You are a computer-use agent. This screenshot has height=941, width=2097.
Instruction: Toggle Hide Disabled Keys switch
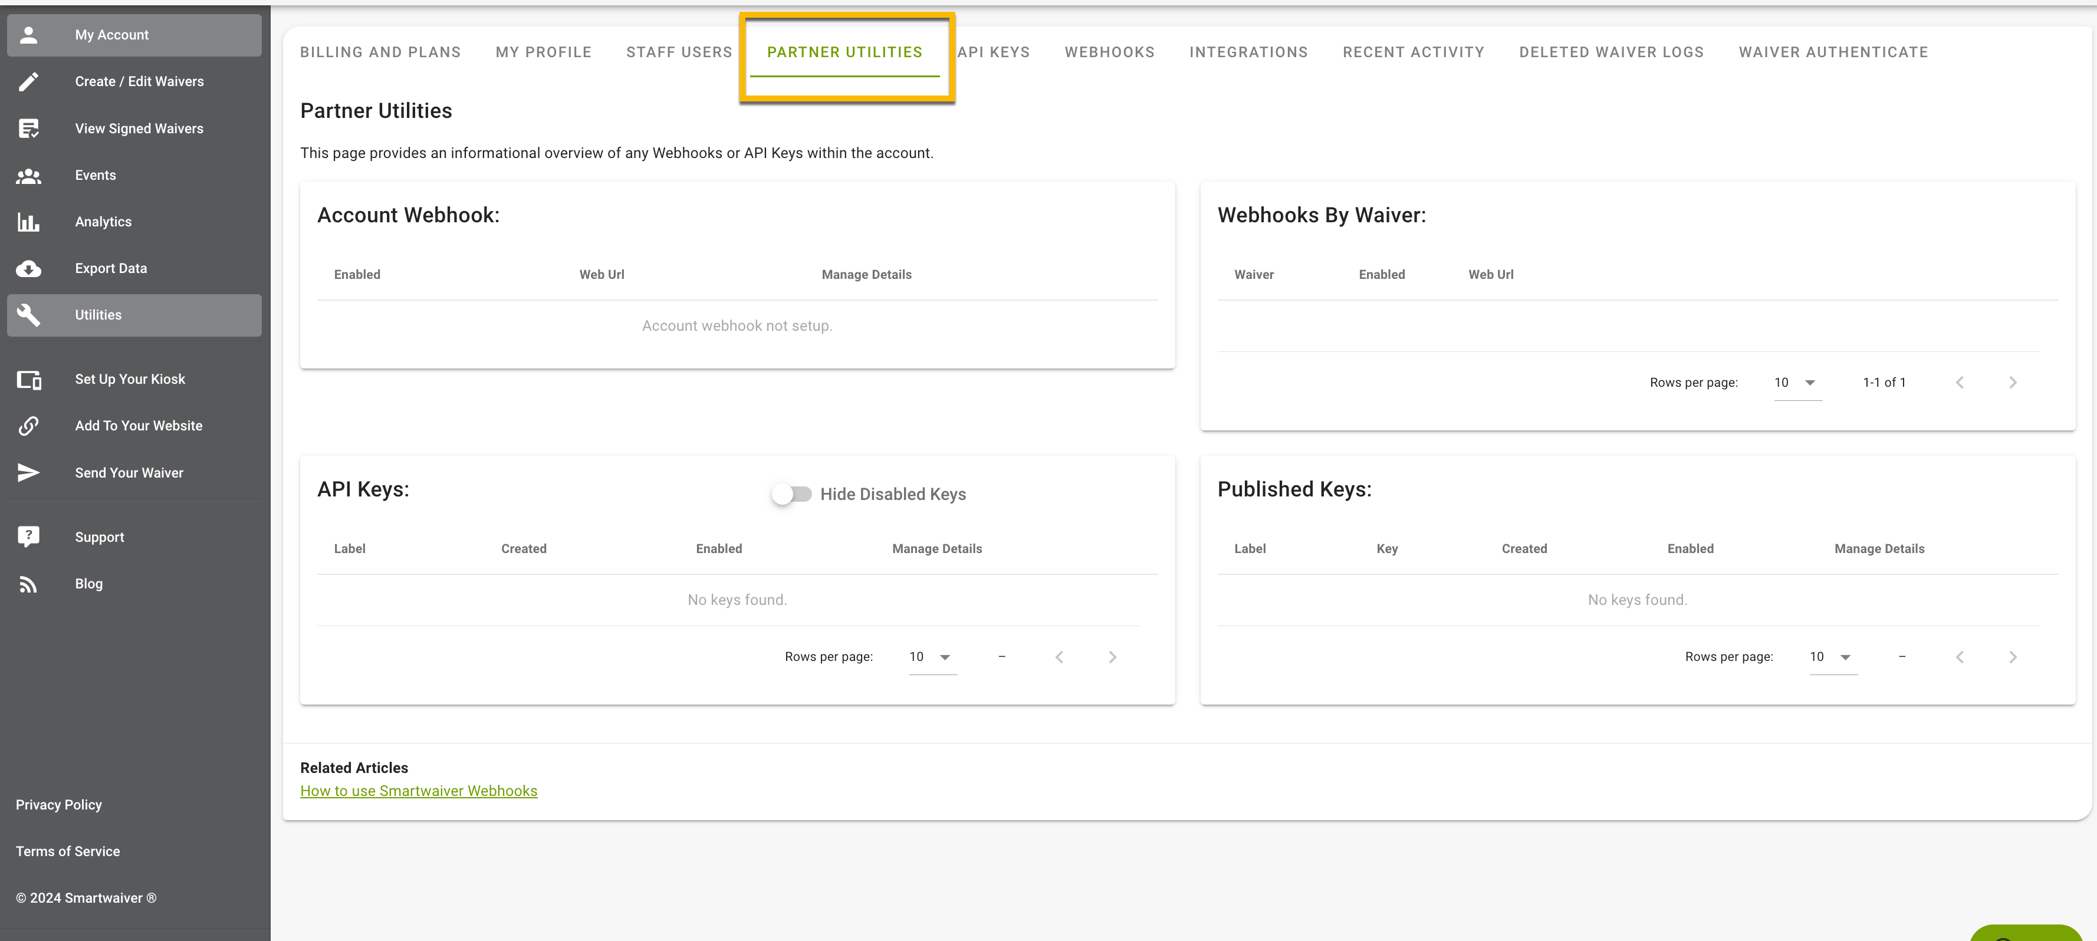coord(791,493)
